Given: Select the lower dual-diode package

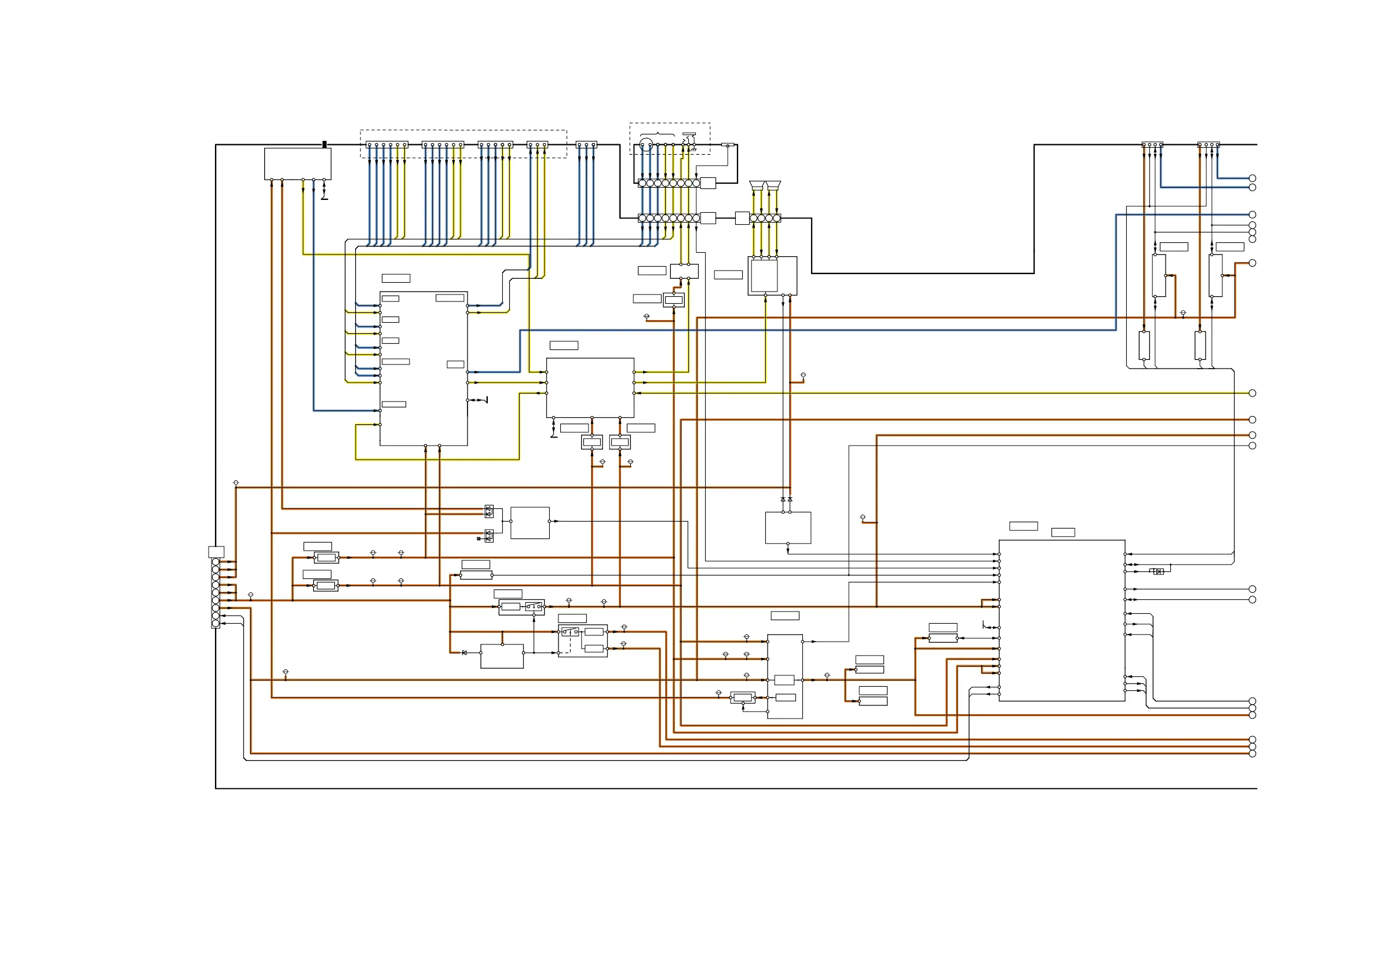Looking at the screenshot, I should pos(489,535).
